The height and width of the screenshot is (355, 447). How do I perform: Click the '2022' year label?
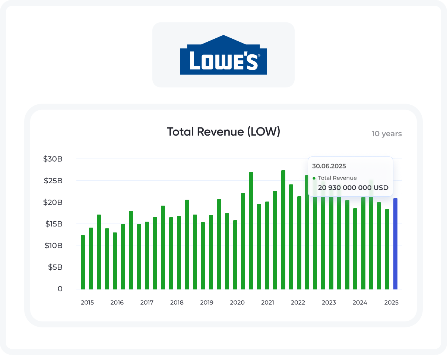(298, 302)
